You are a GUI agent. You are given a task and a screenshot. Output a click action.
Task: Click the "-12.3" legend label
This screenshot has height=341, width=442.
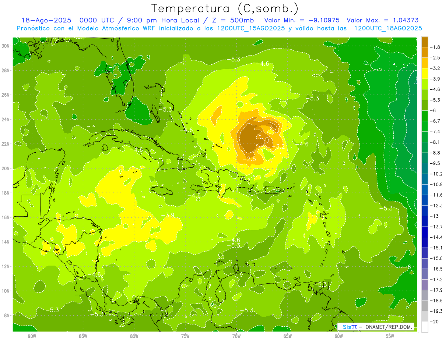click(436, 206)
